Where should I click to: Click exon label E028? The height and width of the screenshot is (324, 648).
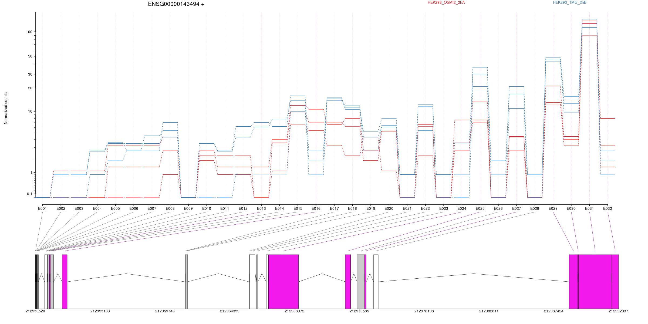tap(535, 208)
